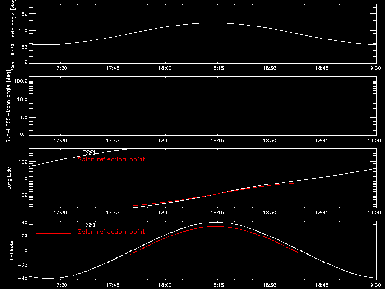
Task: Click 18:15 label under Earth angle plot
Action: click(218, 68)
